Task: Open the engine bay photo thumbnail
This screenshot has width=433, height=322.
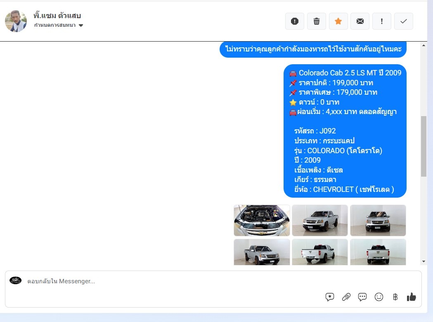Action: pos(262,220)
